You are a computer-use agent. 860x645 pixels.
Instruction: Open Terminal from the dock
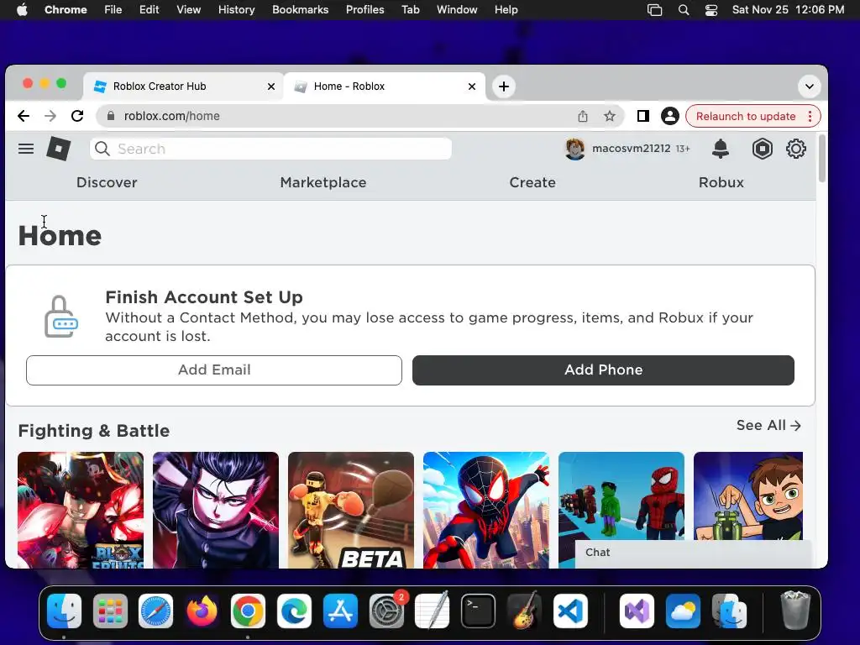click(x=478, y=611)
